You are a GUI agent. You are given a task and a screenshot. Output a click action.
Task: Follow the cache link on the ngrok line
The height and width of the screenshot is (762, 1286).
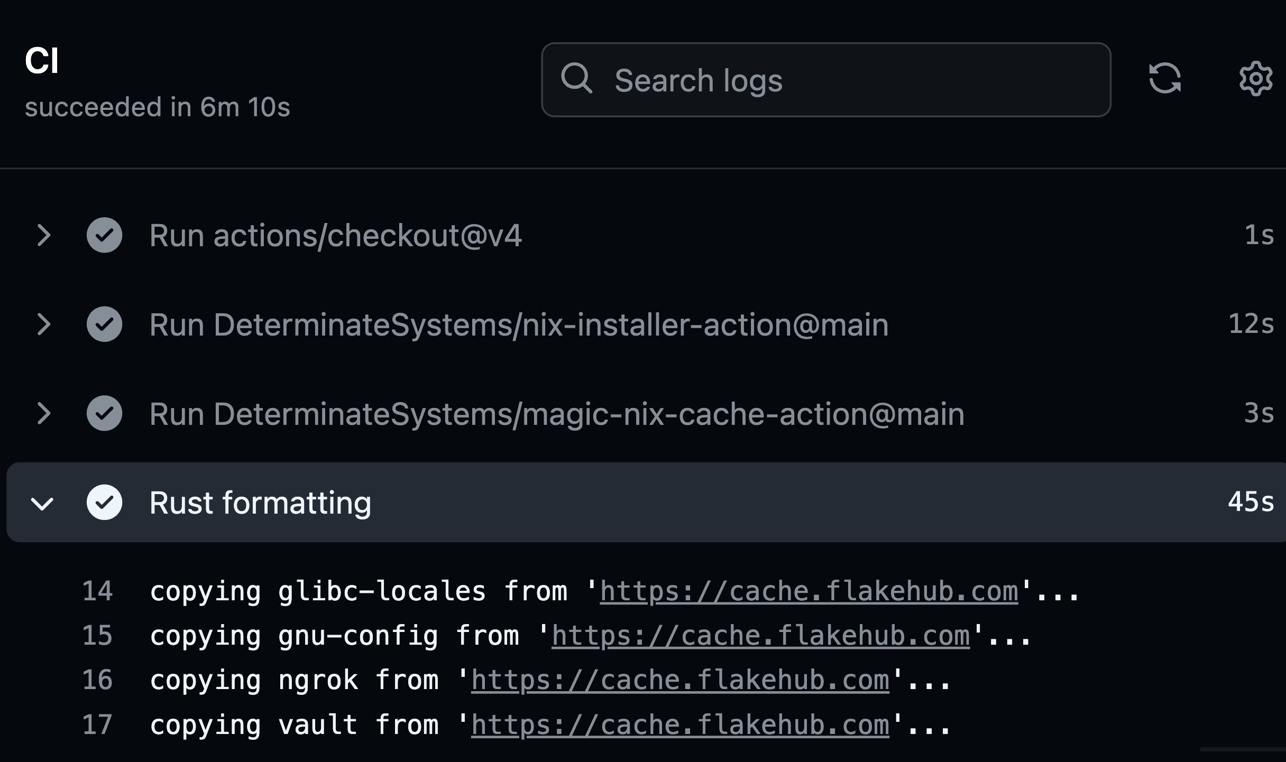[680, 680]
